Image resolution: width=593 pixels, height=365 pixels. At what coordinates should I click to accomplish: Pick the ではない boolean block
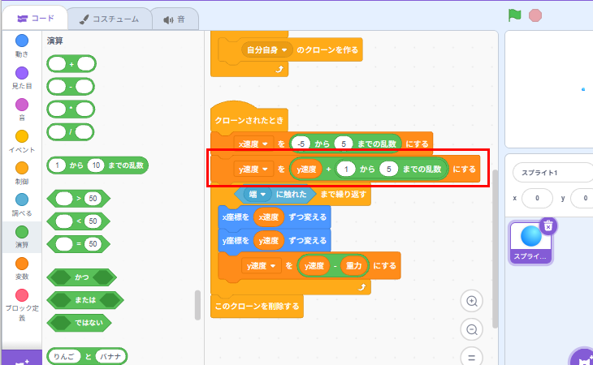80,323
